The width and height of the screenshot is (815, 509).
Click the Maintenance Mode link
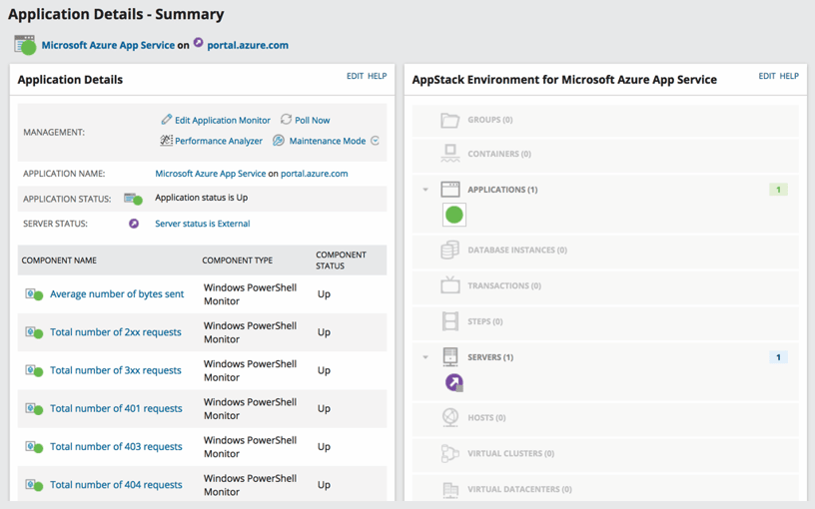coord(328,141)
